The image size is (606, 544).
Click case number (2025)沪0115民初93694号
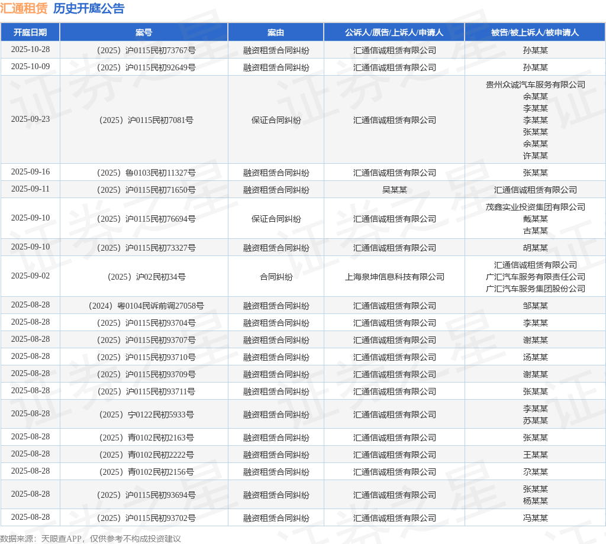(x=146, y=495)
